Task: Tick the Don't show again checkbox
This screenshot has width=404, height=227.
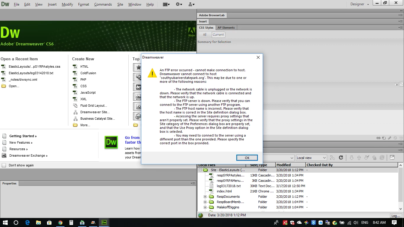Action: 4,165
